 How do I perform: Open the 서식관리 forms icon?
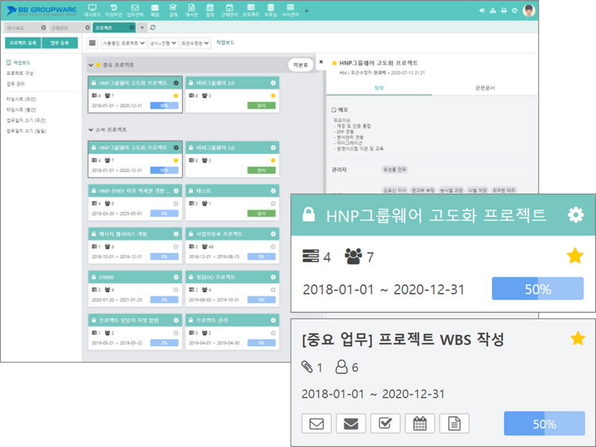pos(290,10)
